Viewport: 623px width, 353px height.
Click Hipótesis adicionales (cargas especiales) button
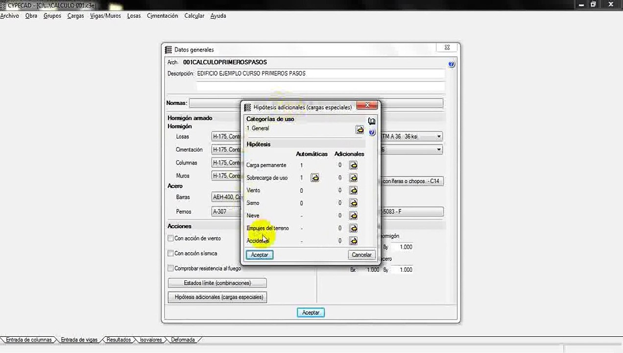[217, 297]
